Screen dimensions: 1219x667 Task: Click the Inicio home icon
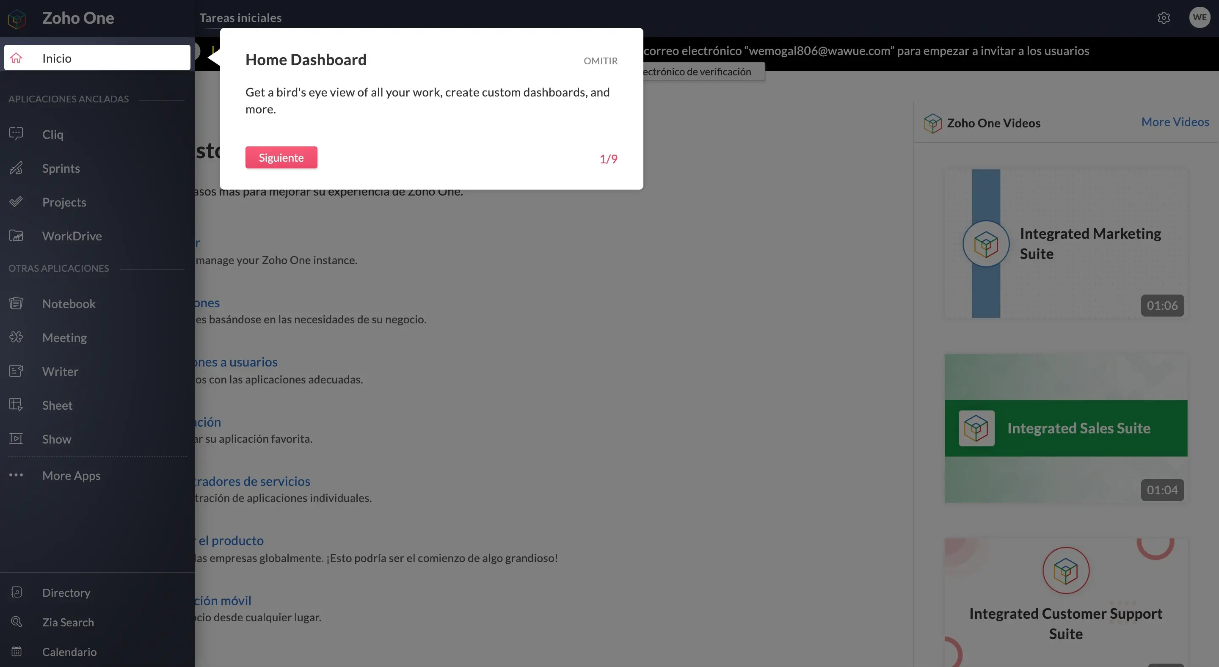pyautogui.click(x=16, y=58)
